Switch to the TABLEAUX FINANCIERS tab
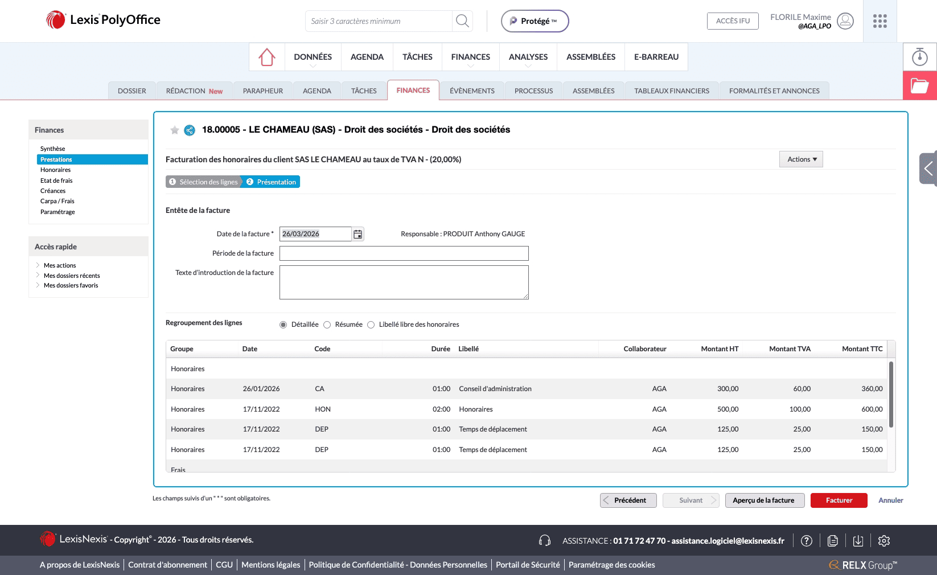The image size is (937, 575). tap(671, 91)
